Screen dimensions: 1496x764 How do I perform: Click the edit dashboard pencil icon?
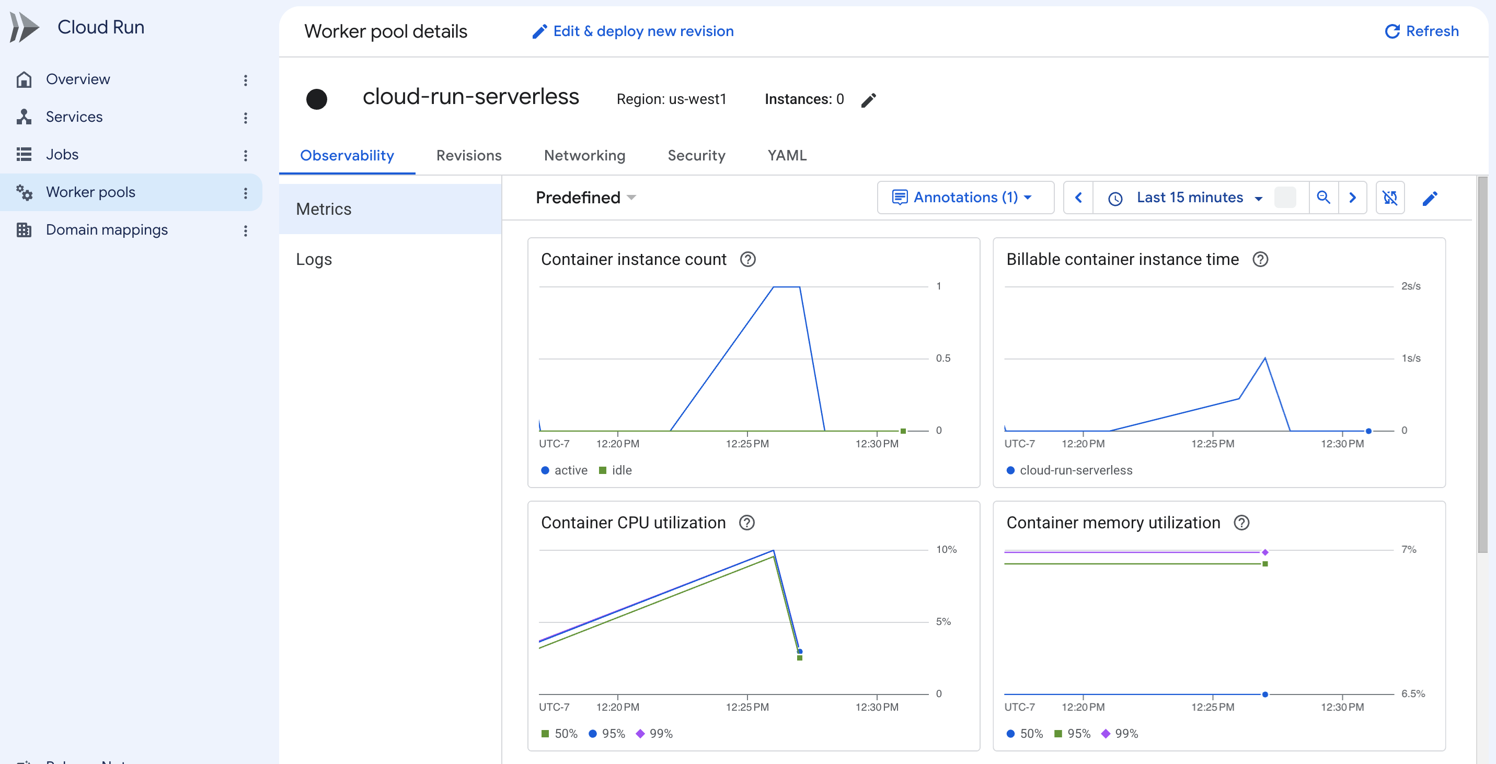1430,199
